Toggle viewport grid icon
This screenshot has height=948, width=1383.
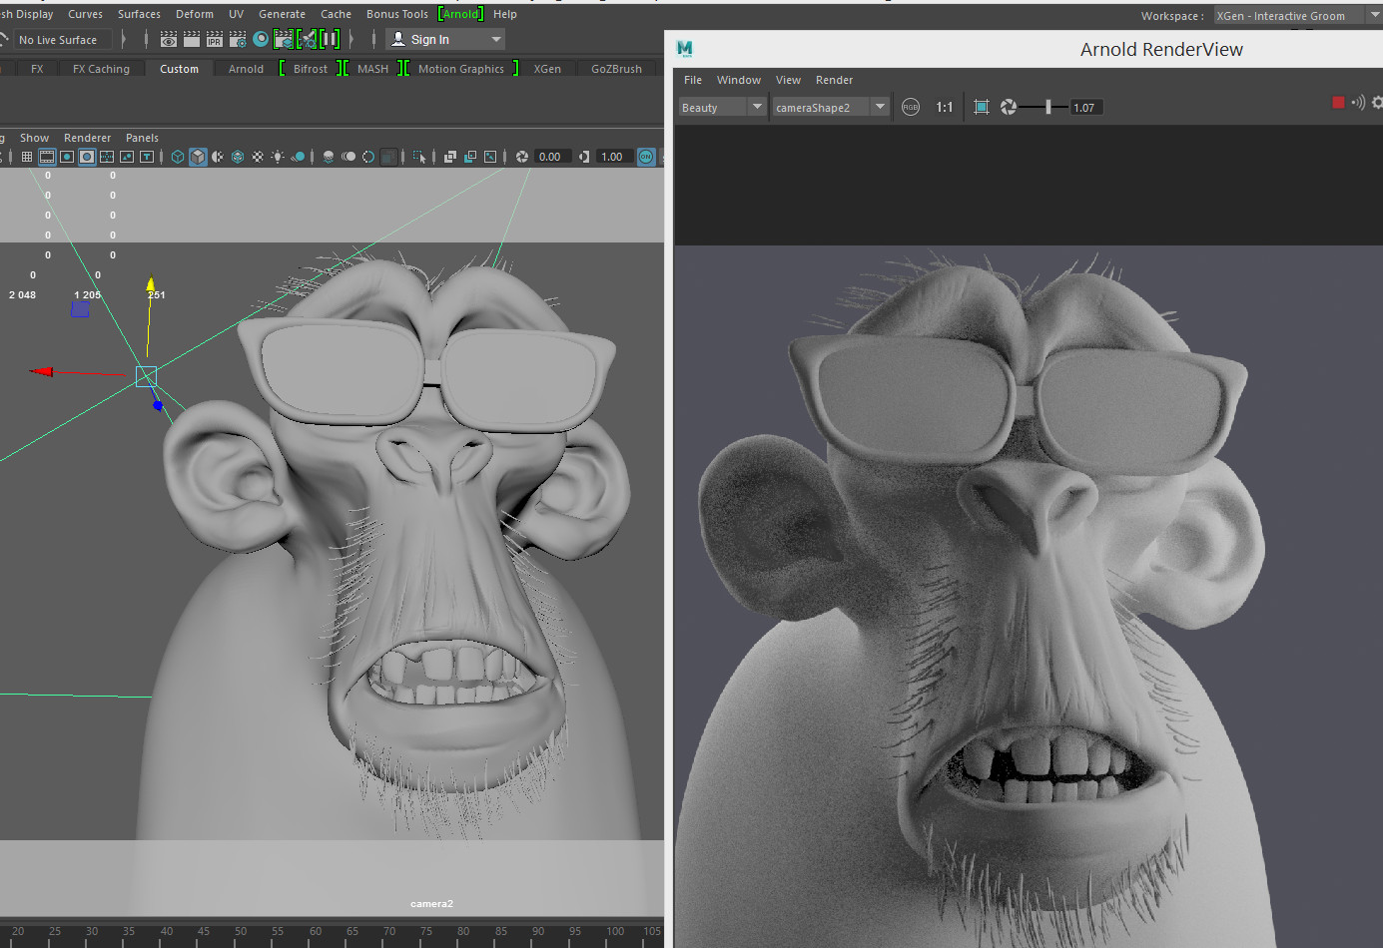coord(27,157)
